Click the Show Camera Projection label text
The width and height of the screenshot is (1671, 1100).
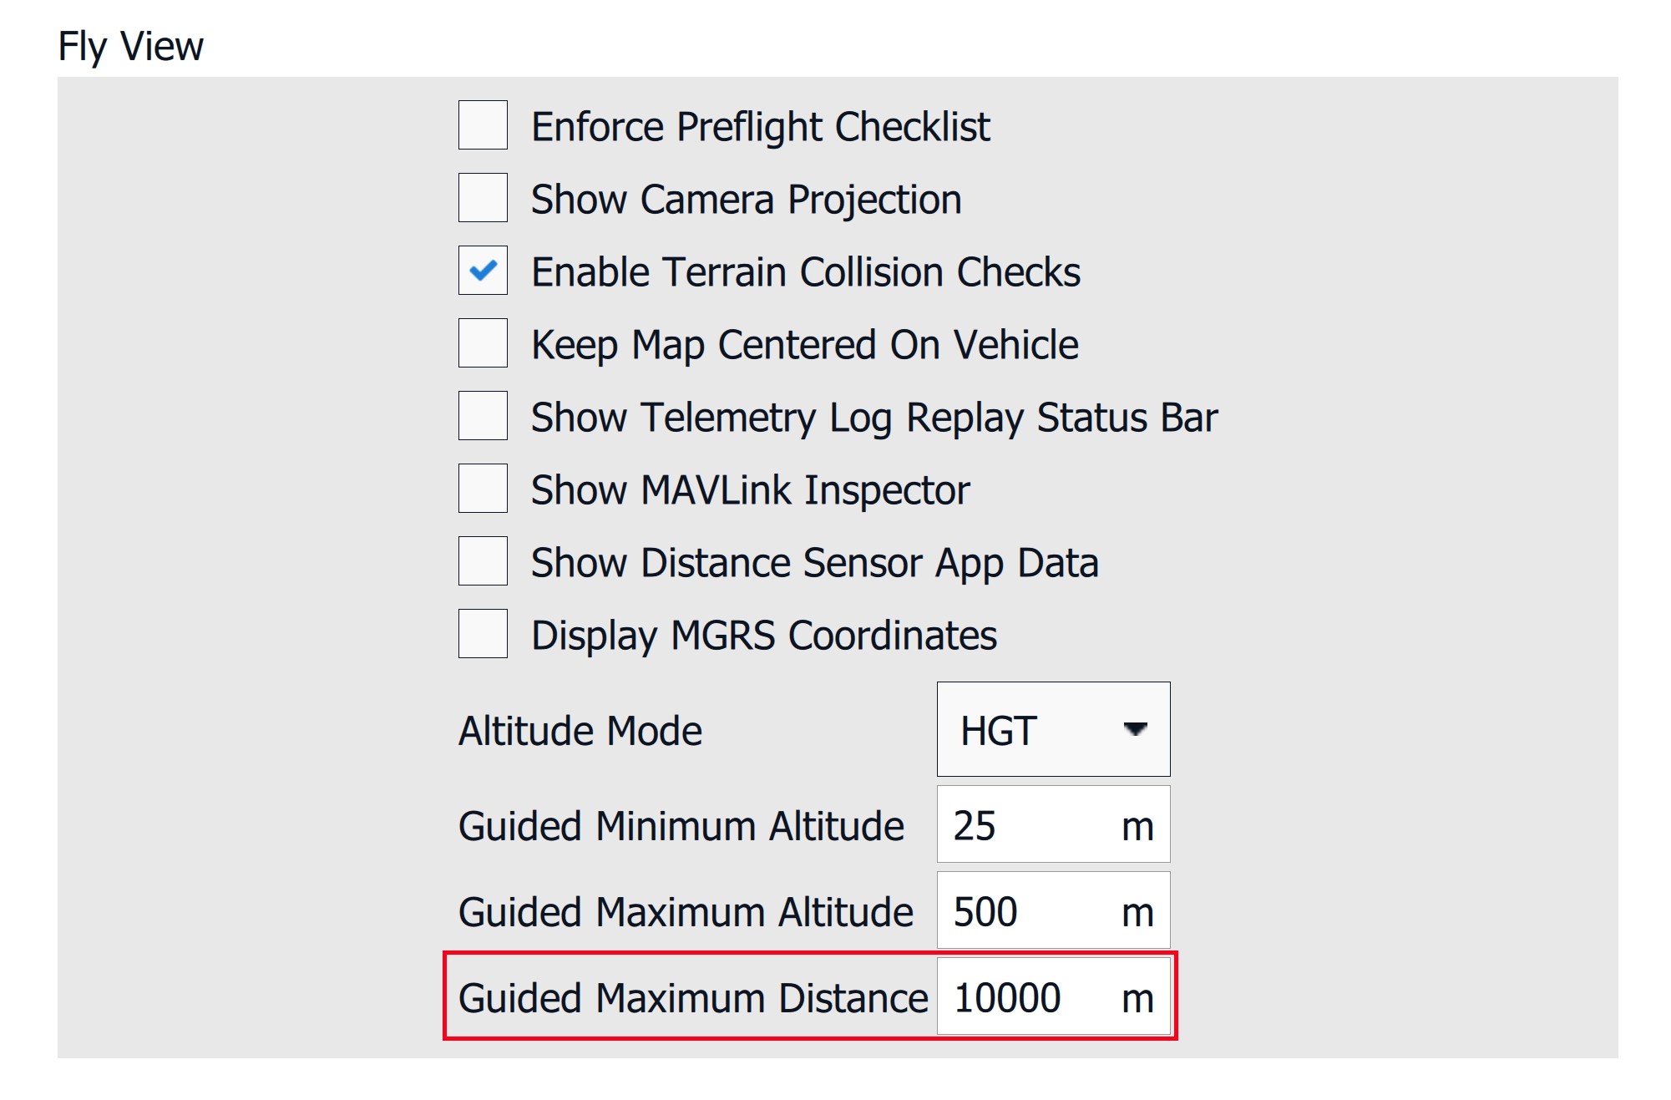point(746,200)
